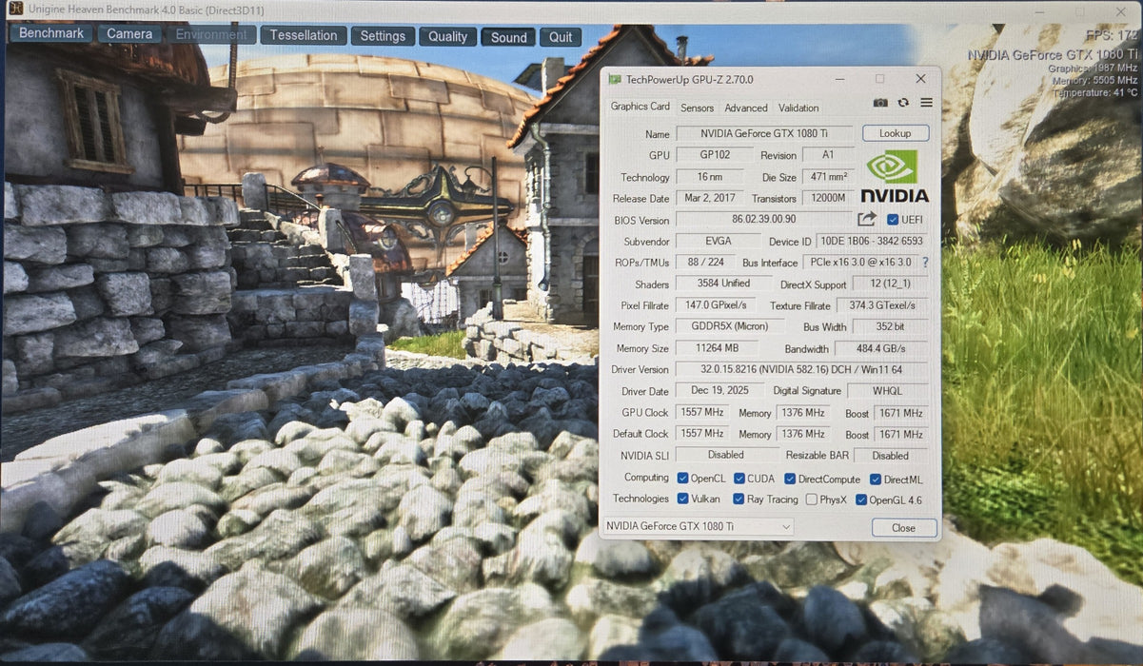
Task: Click the BIOS export share icon
Action: click(866, 220)
